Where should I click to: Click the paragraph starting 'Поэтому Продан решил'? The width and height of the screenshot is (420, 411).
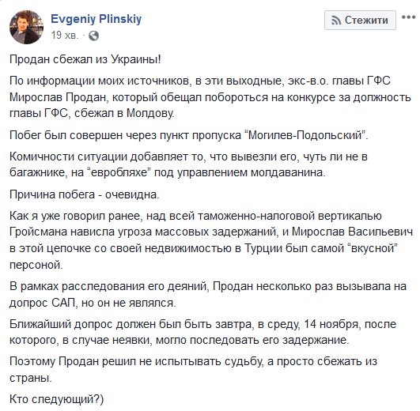pyautogui.click(x=194, y=370)
